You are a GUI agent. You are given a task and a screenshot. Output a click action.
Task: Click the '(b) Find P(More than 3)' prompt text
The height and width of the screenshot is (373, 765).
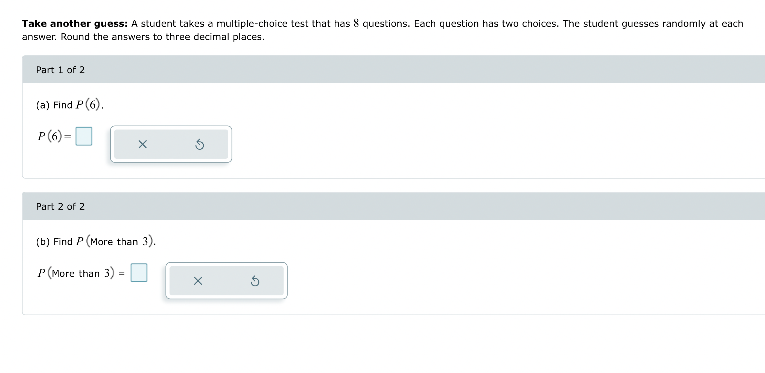point(96,241)
